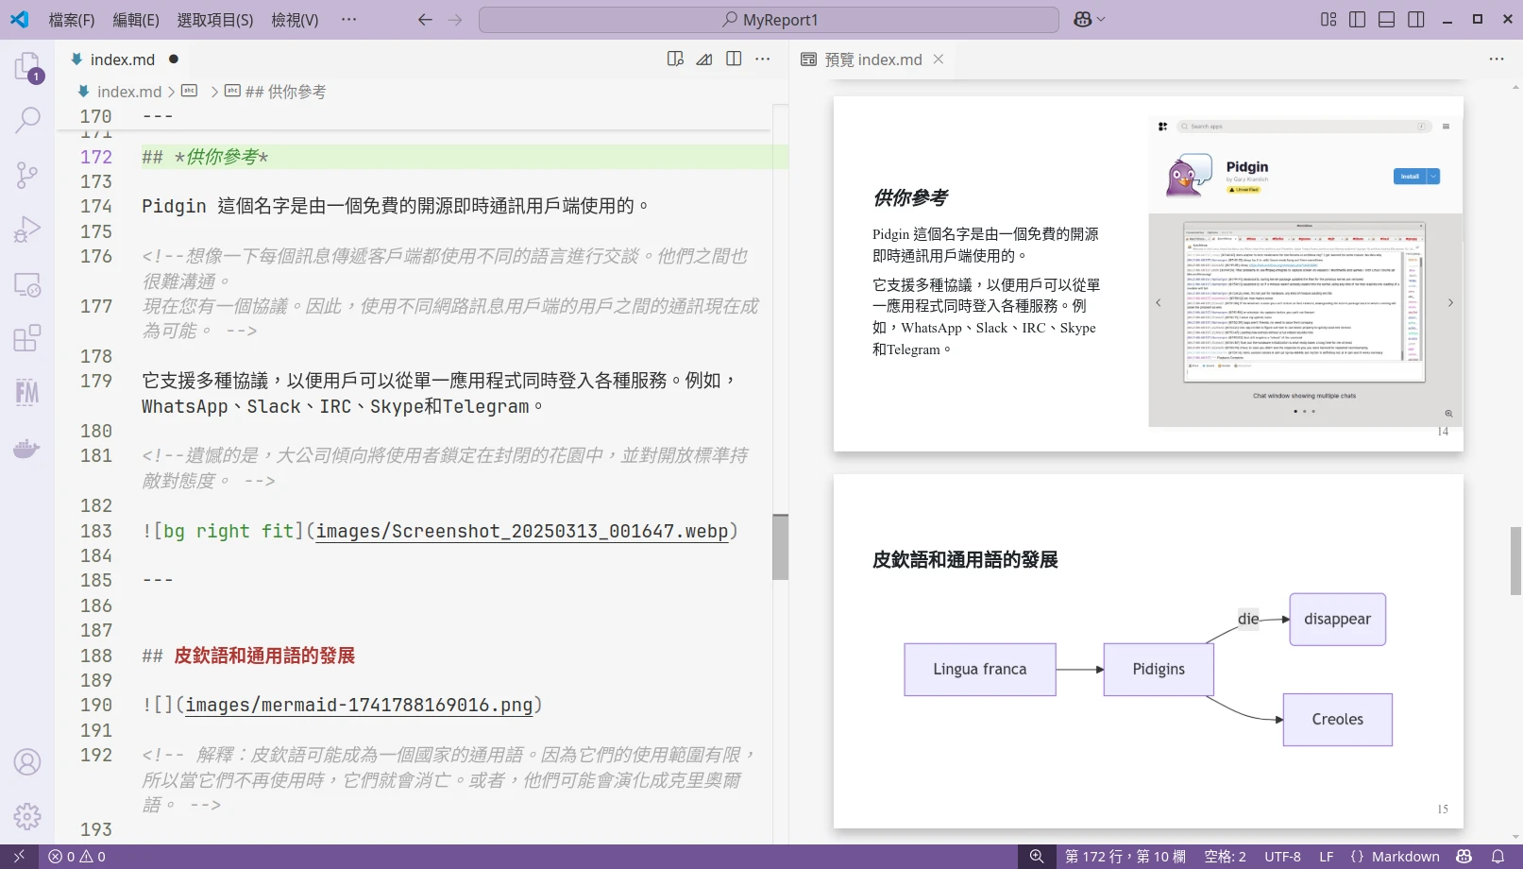This screenshot has height=869, width=1523.
Task: Click the MyReport1 command center search box
Action: tap(769, 20)
